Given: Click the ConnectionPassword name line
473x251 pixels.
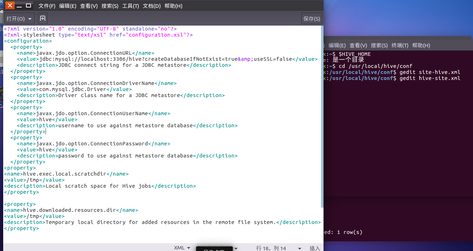Looking at the screenshot, I should tap(94, 144).
